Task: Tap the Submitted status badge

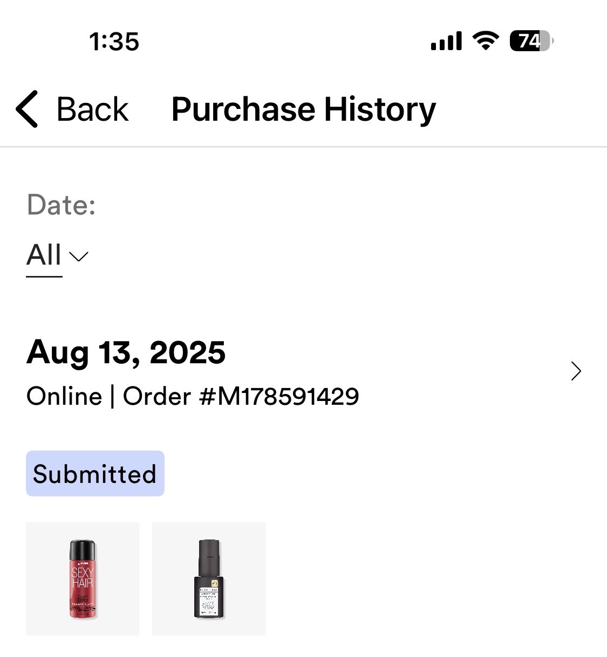Action: (x=95, y=474)
